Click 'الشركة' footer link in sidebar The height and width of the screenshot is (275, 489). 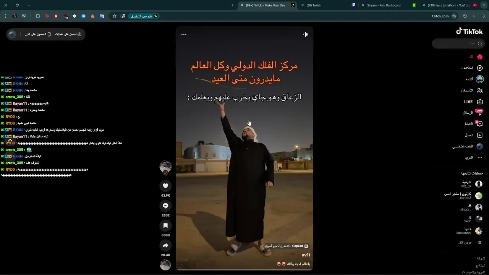481,259
